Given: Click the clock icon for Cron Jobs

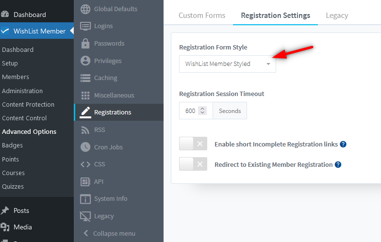Looking at the screenshot, I should click(x=85, y=147).
